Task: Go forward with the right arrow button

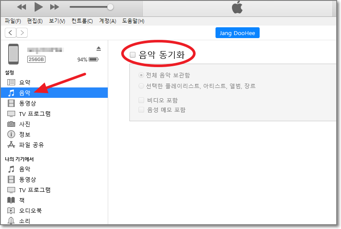Action: 22,33
